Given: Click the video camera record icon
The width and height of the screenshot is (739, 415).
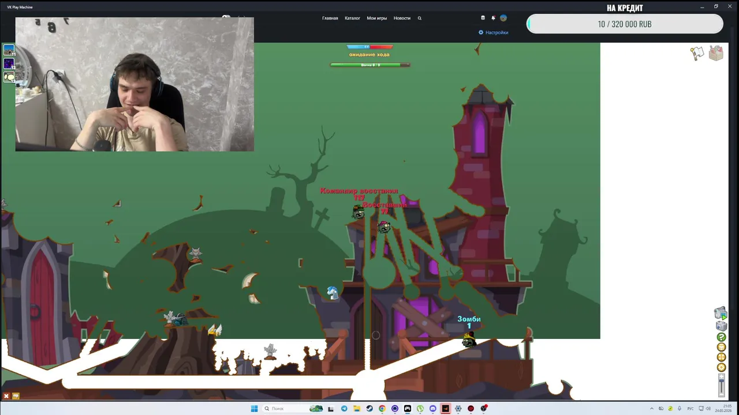Looking at the screenshot, I should [721, 313].
